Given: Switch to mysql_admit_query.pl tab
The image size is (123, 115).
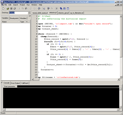Looking at the screenshot, I should tap(40, 13).
